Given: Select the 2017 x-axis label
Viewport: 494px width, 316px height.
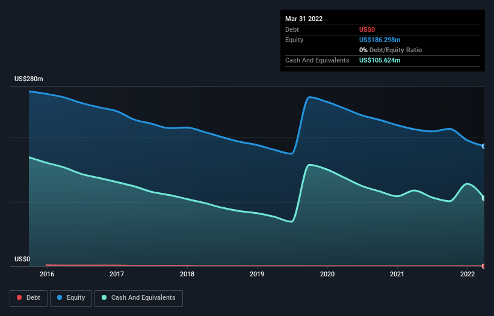Looking at the screenshot, I should (117, 274).
